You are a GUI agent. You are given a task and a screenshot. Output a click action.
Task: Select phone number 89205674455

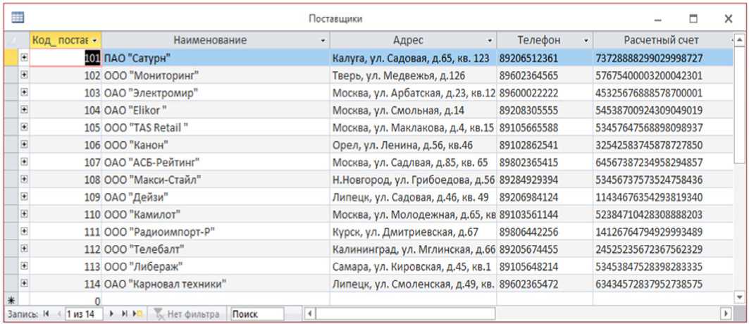(545, 249)
